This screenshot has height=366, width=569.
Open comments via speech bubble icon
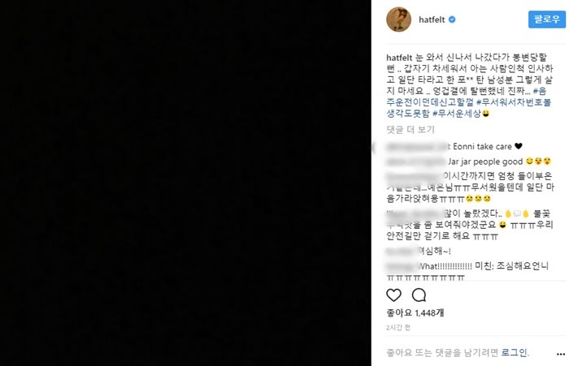coord(419,295)
